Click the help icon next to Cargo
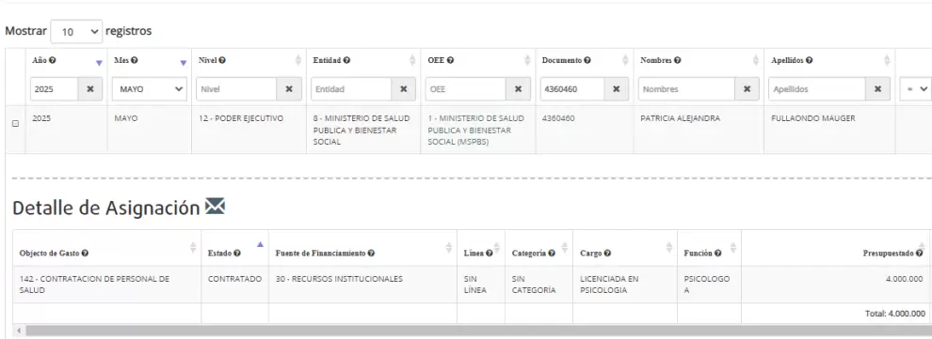 (607, 253)
